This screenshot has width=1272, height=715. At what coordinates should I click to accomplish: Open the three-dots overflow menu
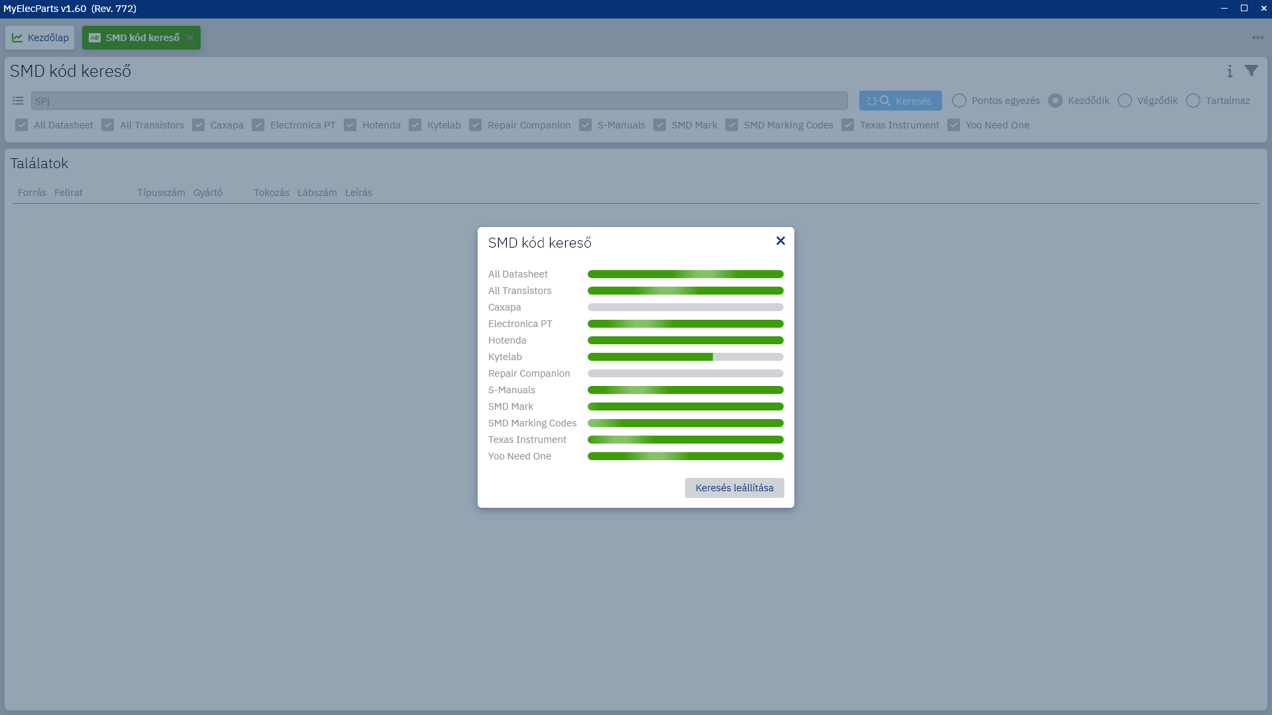pyautogui.click(x=1257, y=38)
